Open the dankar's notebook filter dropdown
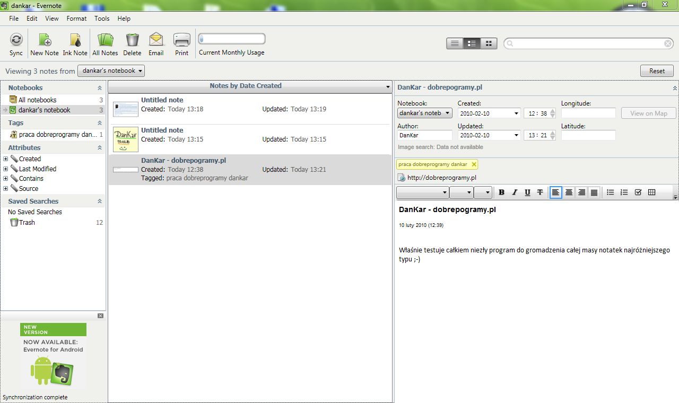The image size is (679, 403). 111,71
